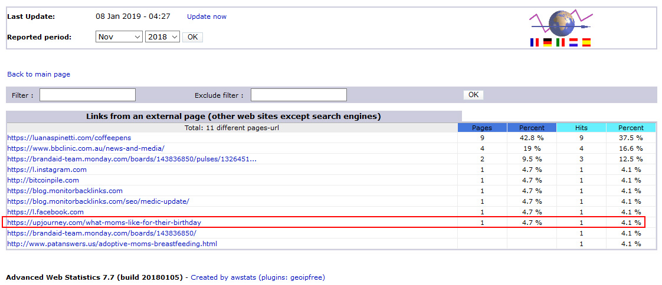
Task: Open the month dropdown showing Nov
Action: tap(119, 37)
